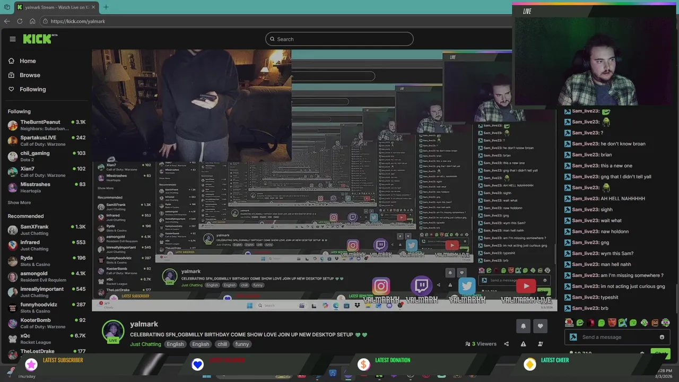Toggle the notification bell for yalmark

pos(523,326)
